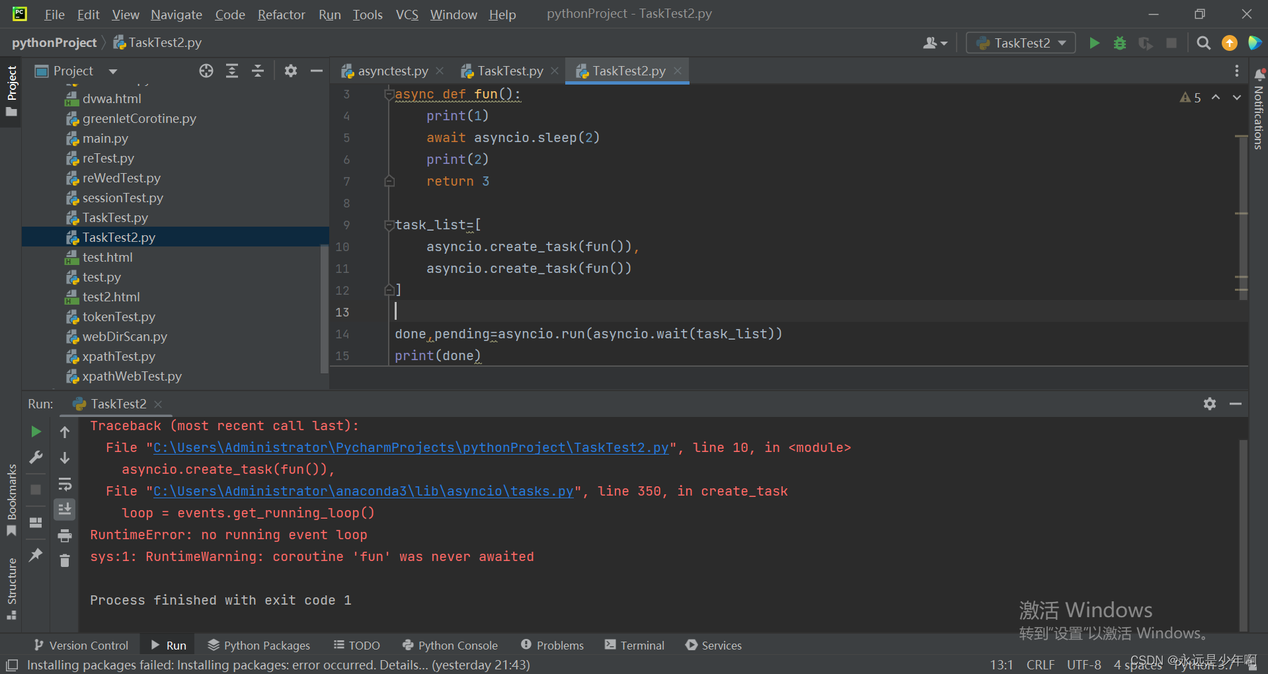Open the Terminal tool window

pos(635,646)
